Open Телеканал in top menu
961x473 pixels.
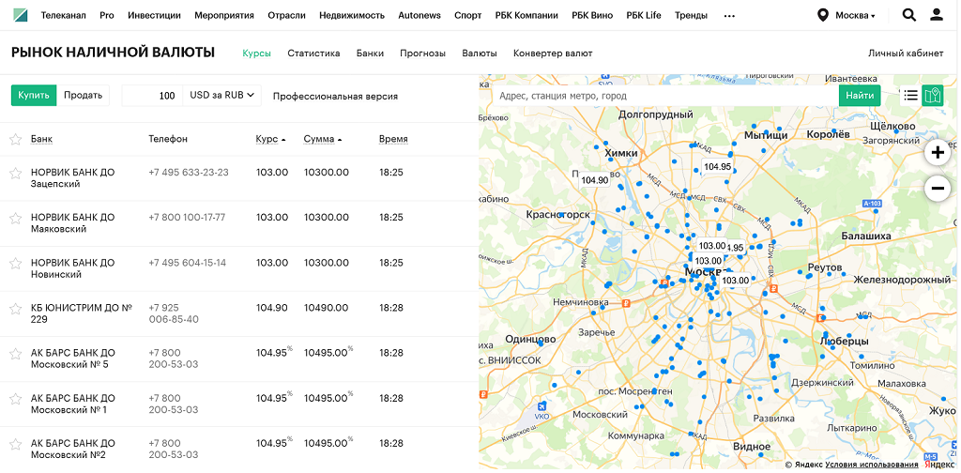[x=64, y=15]
